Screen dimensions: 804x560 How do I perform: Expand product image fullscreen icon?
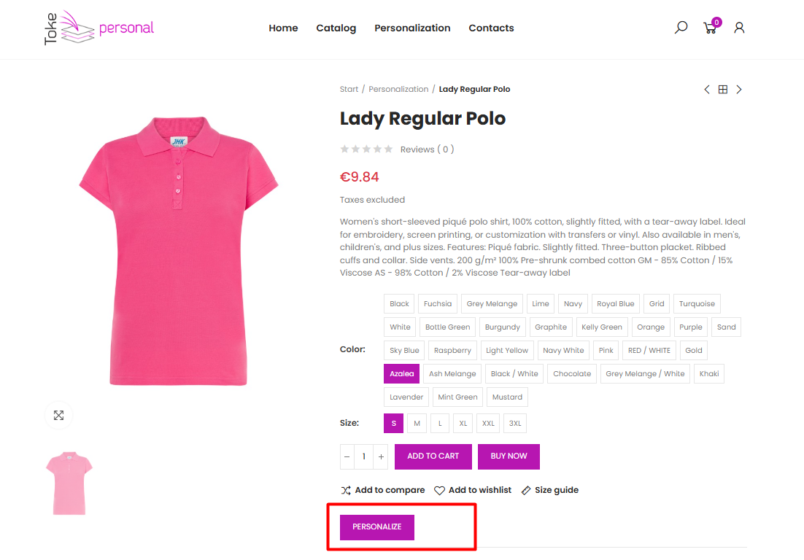(58, 415)
